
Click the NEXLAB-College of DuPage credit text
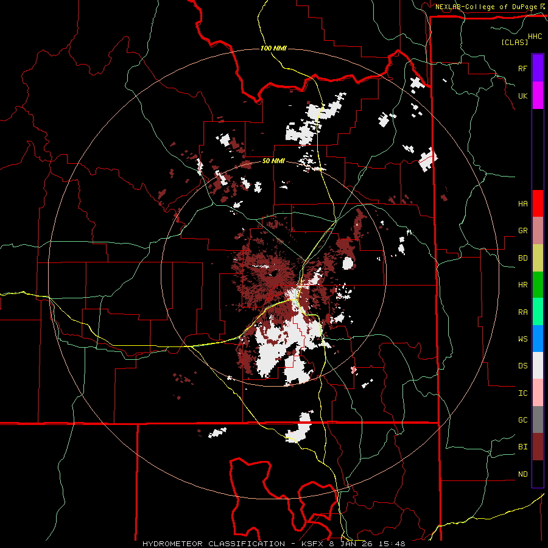(488, 7)
